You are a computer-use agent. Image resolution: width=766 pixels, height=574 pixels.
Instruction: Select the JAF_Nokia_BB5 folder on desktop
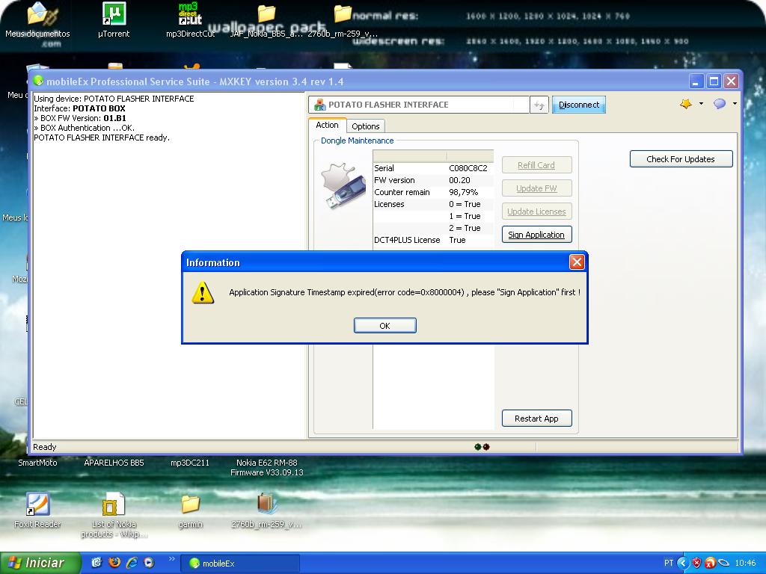266,20
